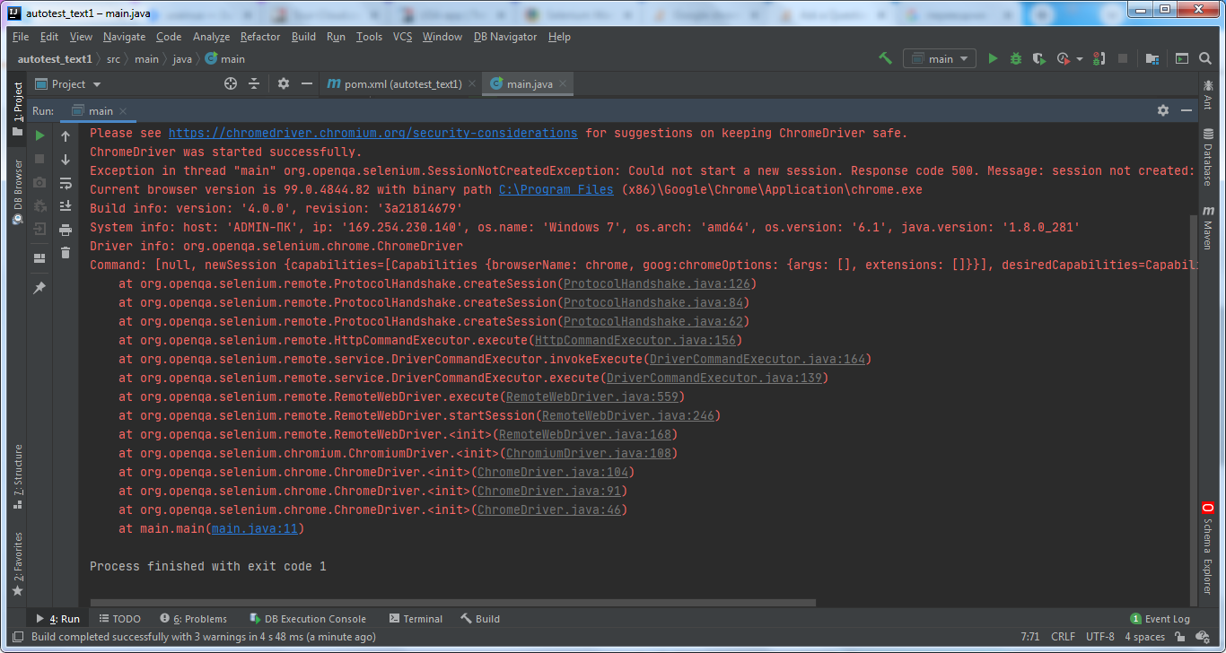Open the Refactor menu
1226x653 pixels.
point(260,37)
